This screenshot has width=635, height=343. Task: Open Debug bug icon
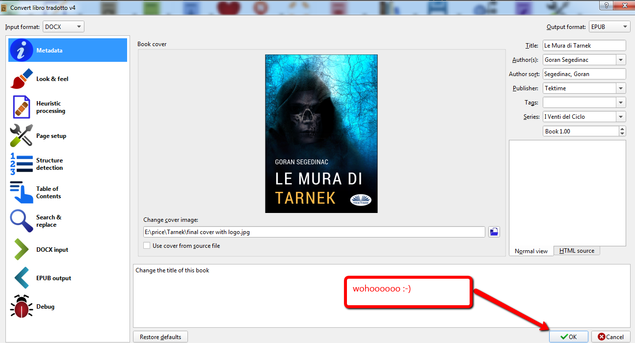21,306
